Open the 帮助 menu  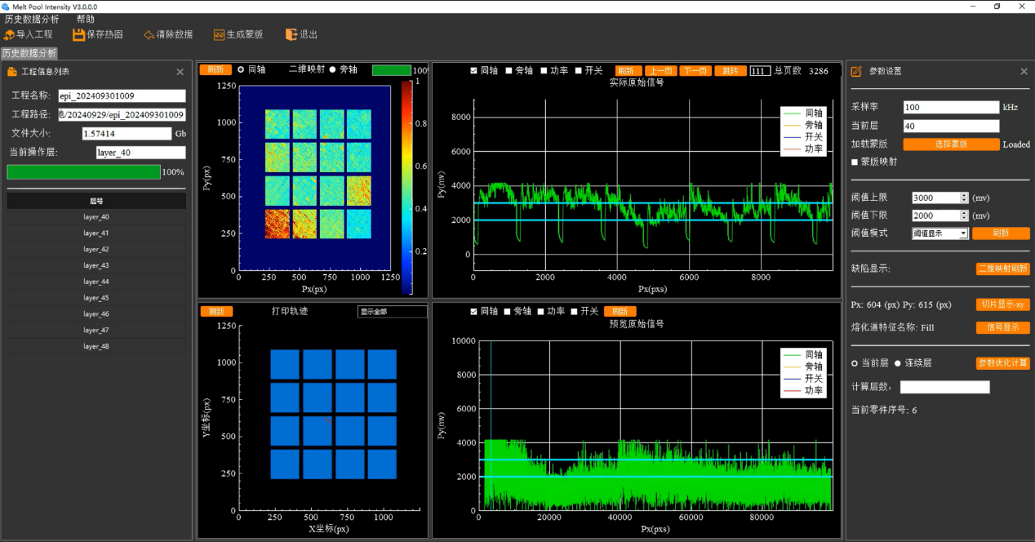(x=85, y=19)
